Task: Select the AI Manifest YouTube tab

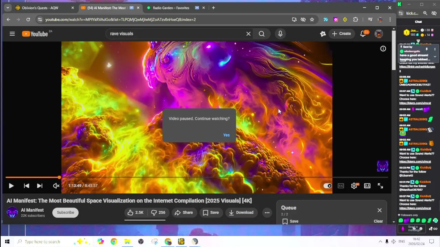Action: pos(110,8)
